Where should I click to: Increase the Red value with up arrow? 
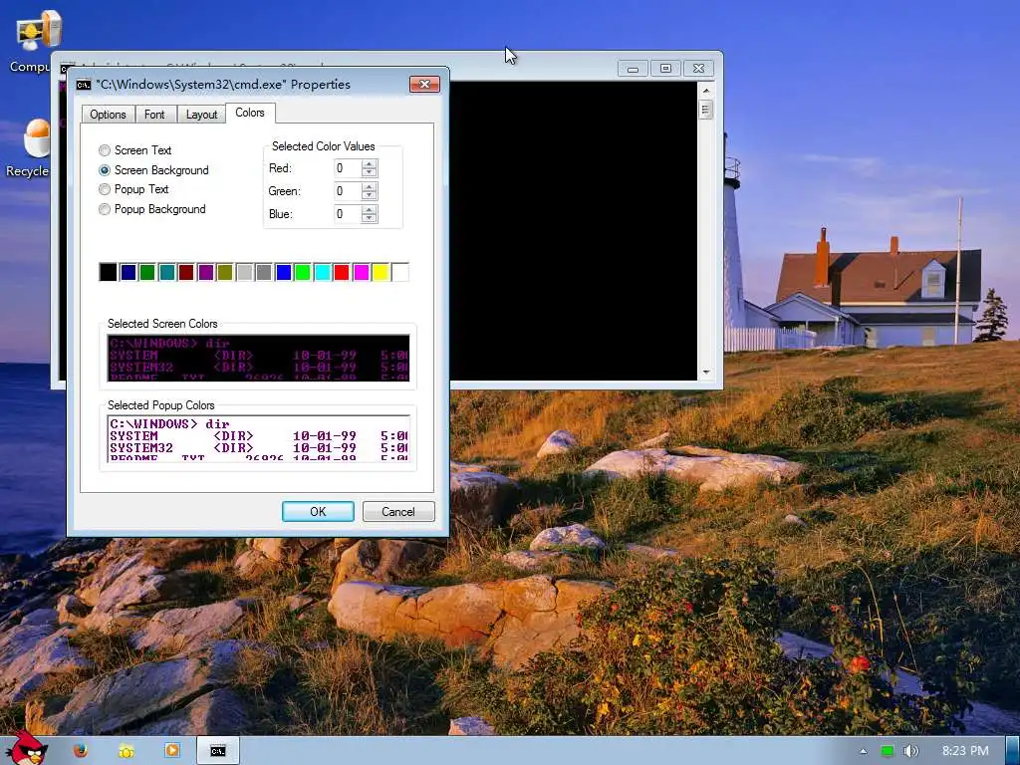(370, 164)
